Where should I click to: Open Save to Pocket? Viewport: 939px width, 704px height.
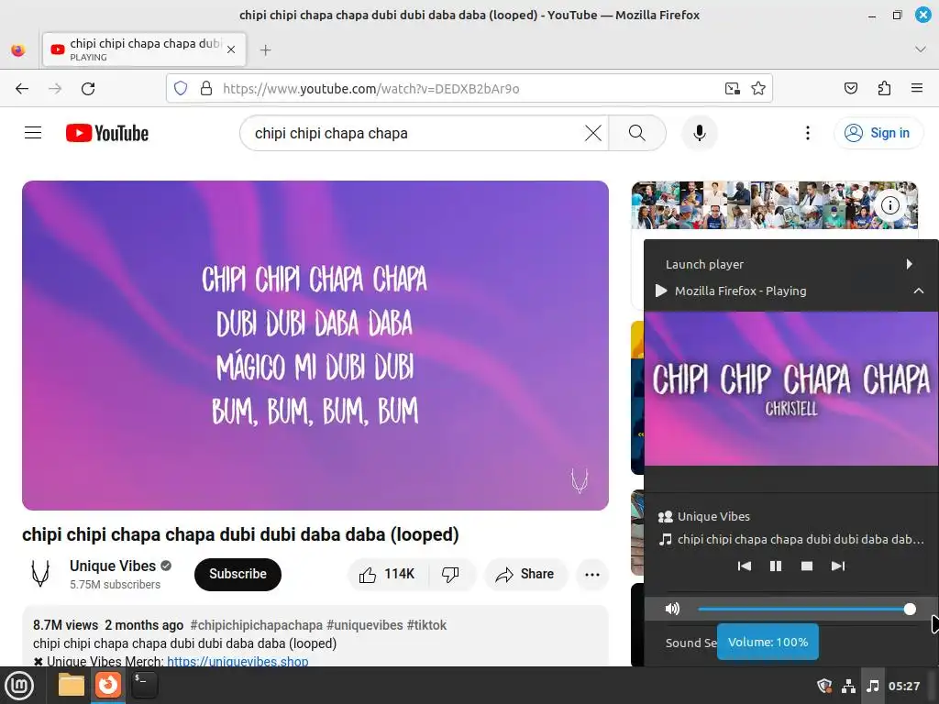point(850,89)
